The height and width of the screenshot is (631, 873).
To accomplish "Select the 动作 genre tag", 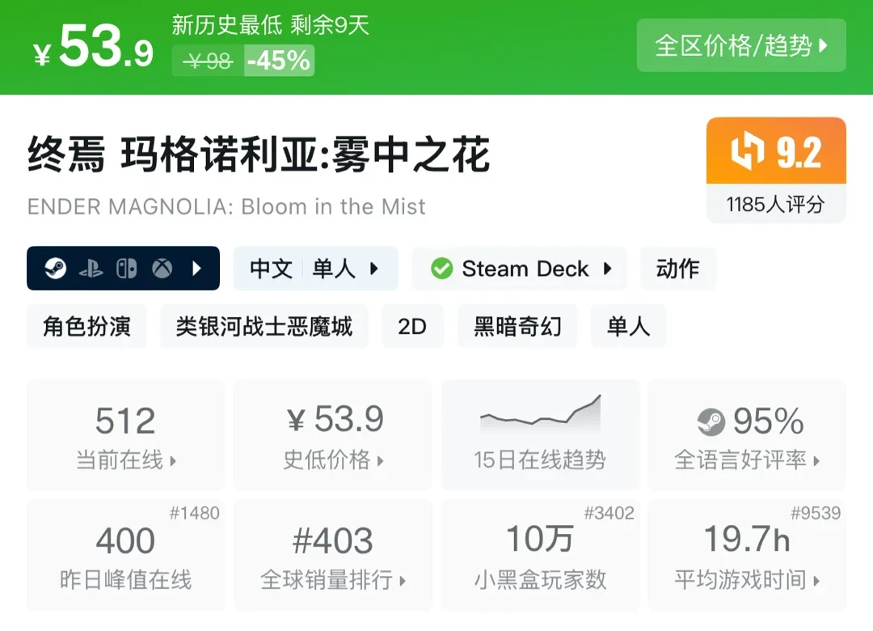I will (677, 269).
